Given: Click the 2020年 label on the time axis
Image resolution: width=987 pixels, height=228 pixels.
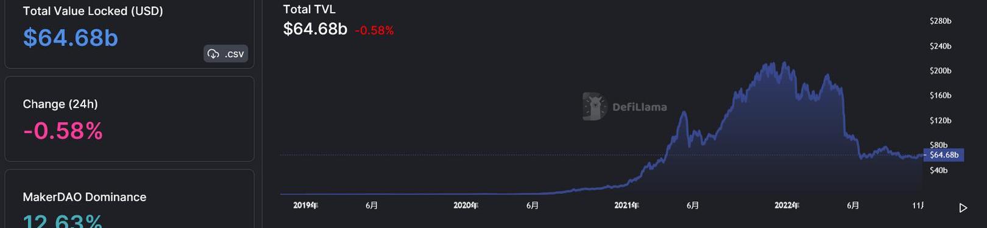Looking at the screenshot, I should [466, 206].
